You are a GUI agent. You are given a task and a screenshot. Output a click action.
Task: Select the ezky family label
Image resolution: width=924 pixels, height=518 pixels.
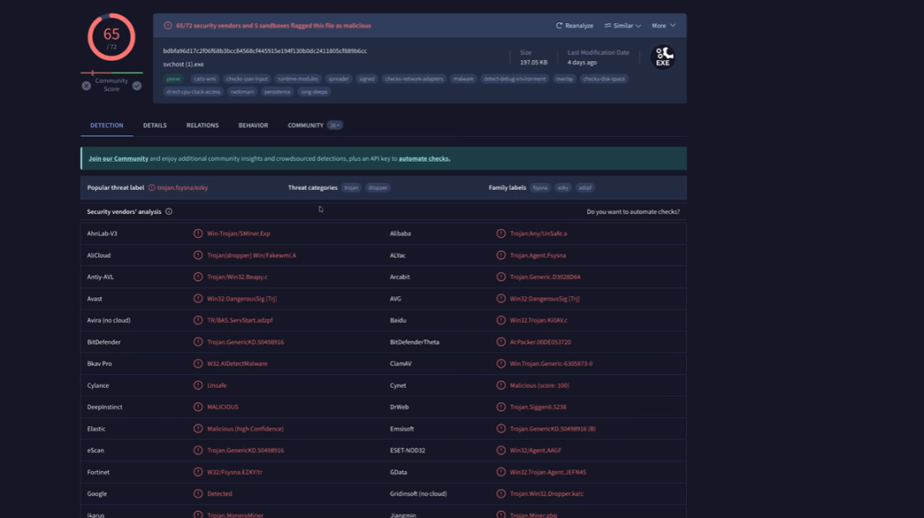[x=563, y=188]
